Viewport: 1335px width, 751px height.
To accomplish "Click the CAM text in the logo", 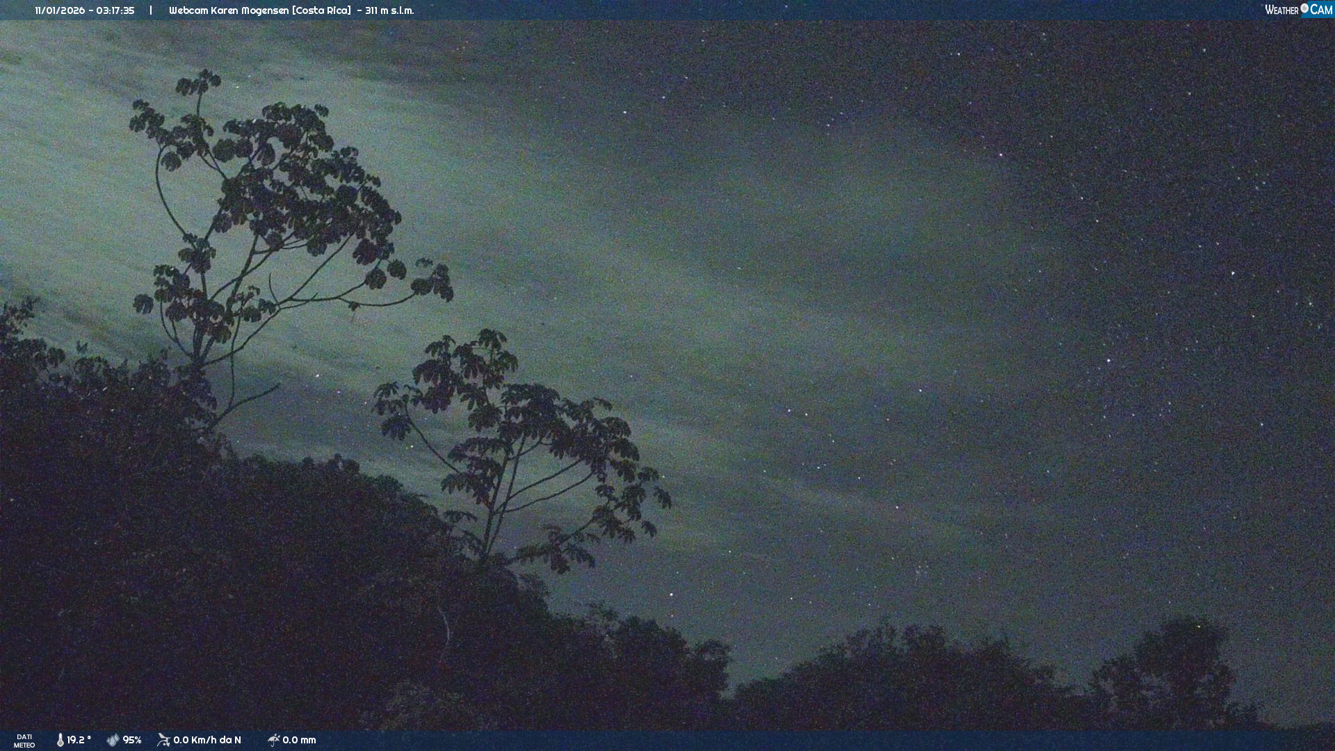I will click(1320, 10).
